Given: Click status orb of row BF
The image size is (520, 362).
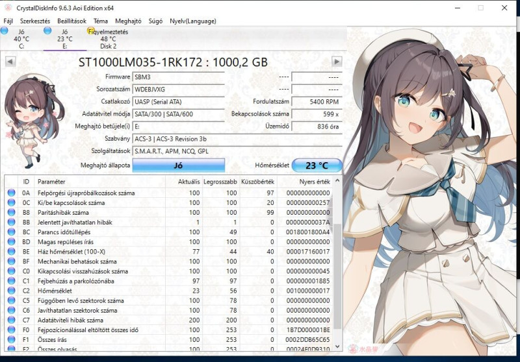Looking at the screenshot, I should [11, 261].
